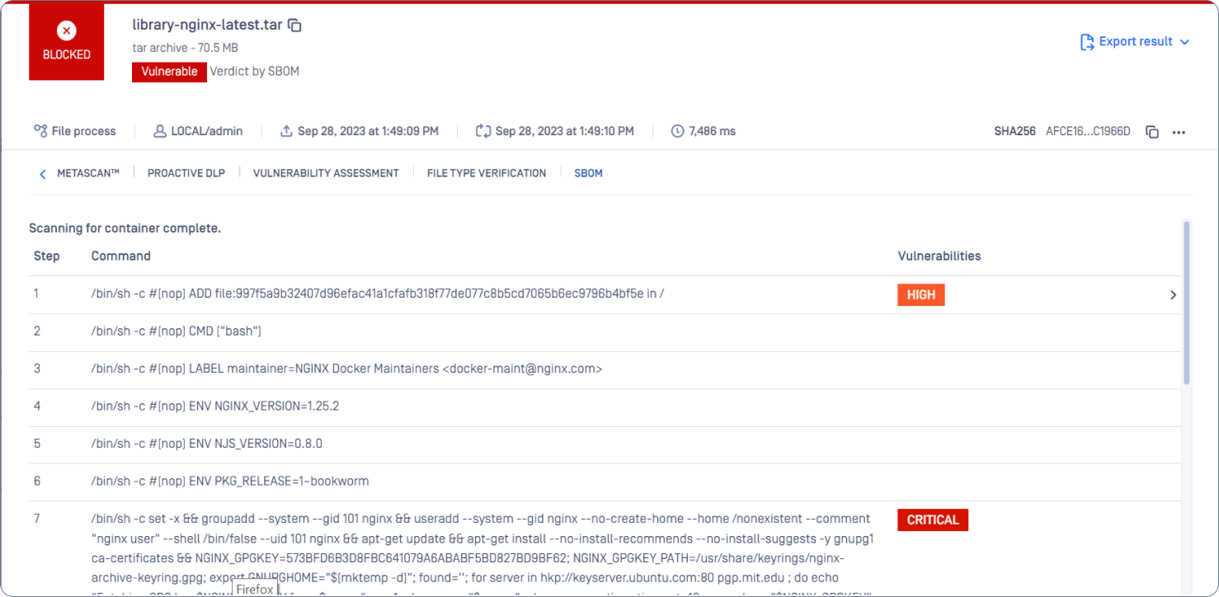Click the LOCAL/admin user icon
Viewport: 1219px width, 597px height.
click(160, 131)
